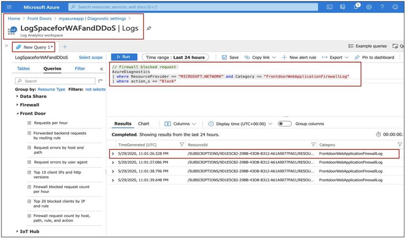Switch to the Chart tab
The height and width of the screenshot is (239, 406).
[144, 124]
